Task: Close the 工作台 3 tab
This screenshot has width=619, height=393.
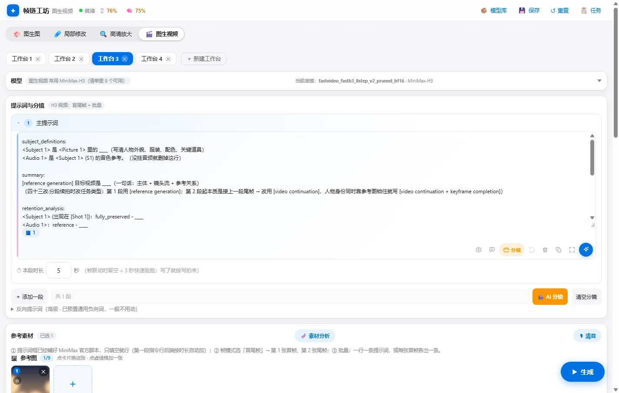Action: (125, 59)
